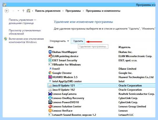158x120 pixels.
Task: Select ELAN pointing device in list
Action: [x=65, y=56]
